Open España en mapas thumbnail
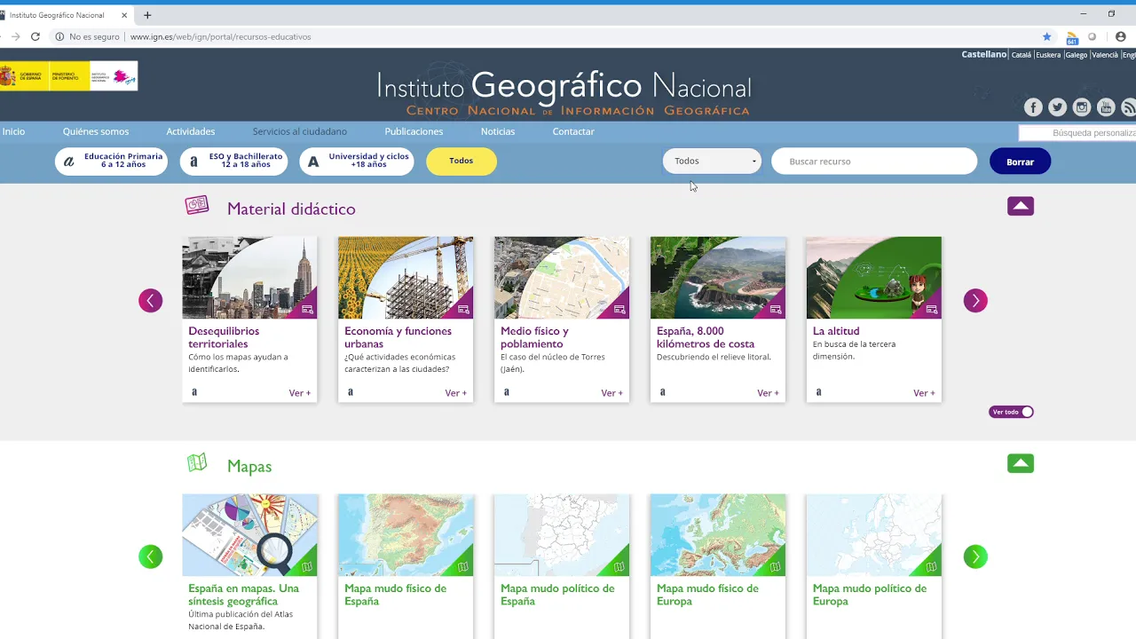Screen dimensions: 1136x639 pos(249,535)
